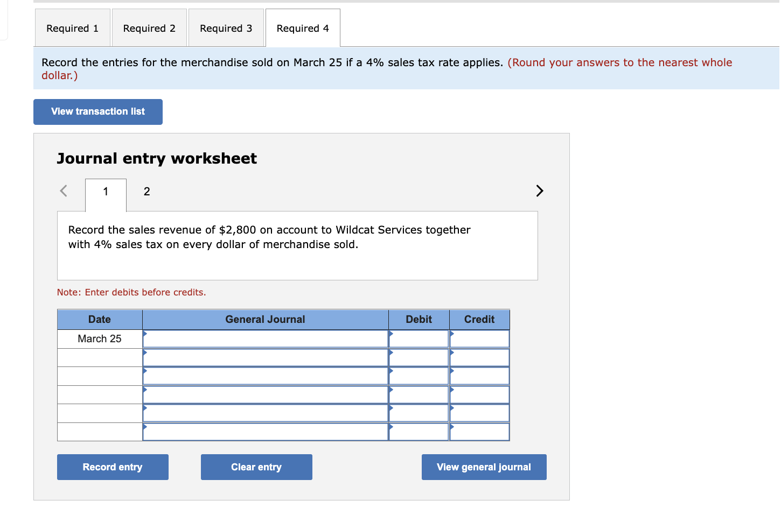Select the Required 4 tab
Viewport: 781px width, 522px height.
point(303,28)
